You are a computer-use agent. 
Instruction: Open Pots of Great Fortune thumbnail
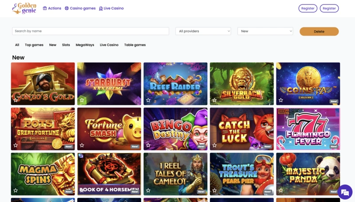click(43, 129)
